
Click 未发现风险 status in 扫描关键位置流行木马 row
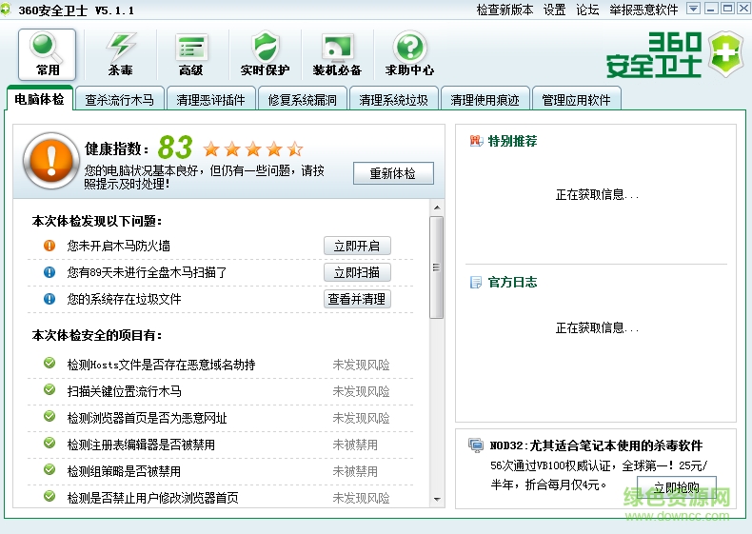pos(361,391)
